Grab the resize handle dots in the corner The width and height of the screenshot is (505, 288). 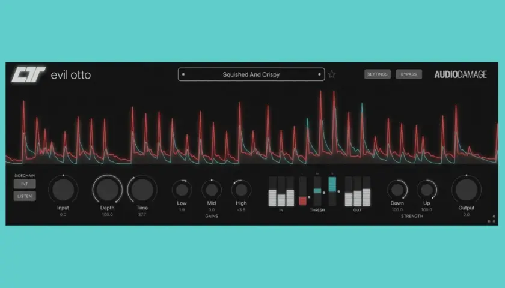tap(492, 219)
